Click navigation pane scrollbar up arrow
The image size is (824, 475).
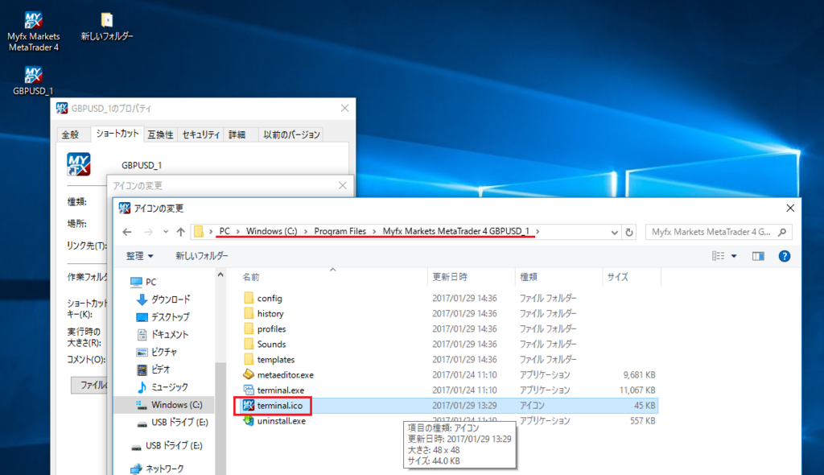[220, 275]
